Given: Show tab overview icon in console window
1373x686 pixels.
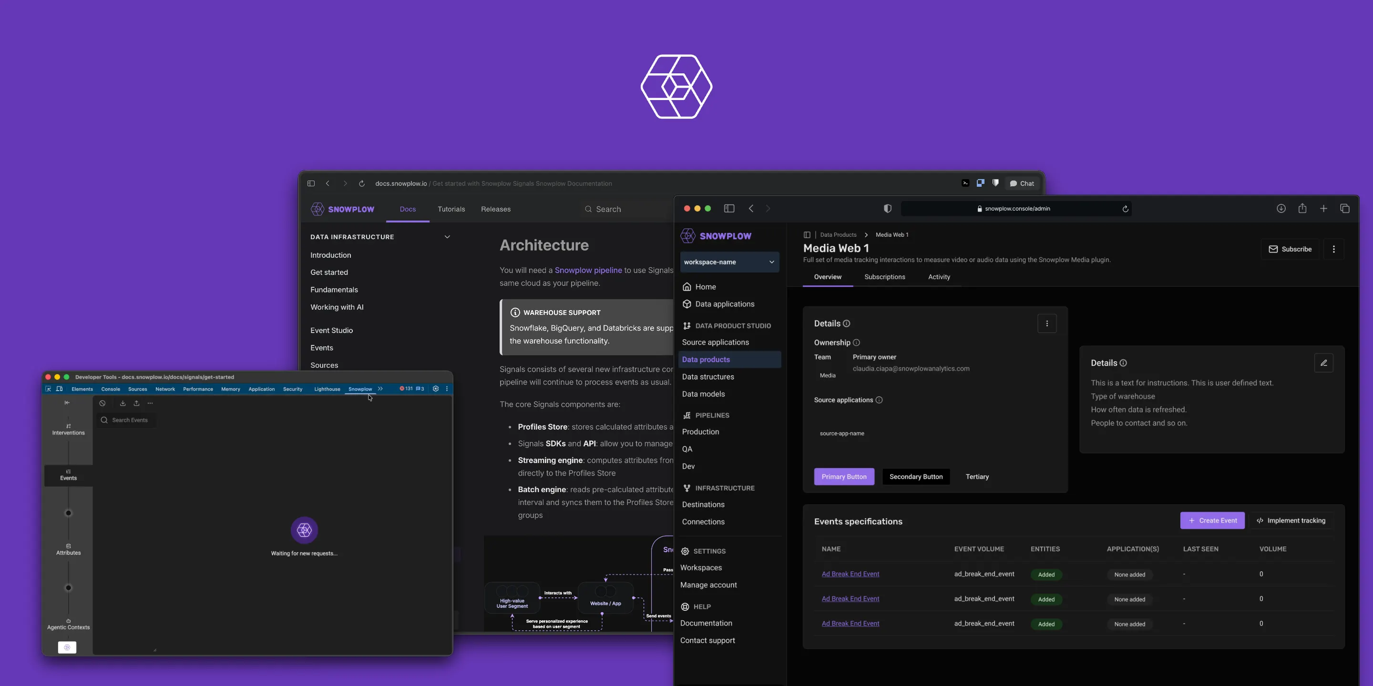Looking at the screenshot, I should pyautogui.click(x=1344, y=209).
